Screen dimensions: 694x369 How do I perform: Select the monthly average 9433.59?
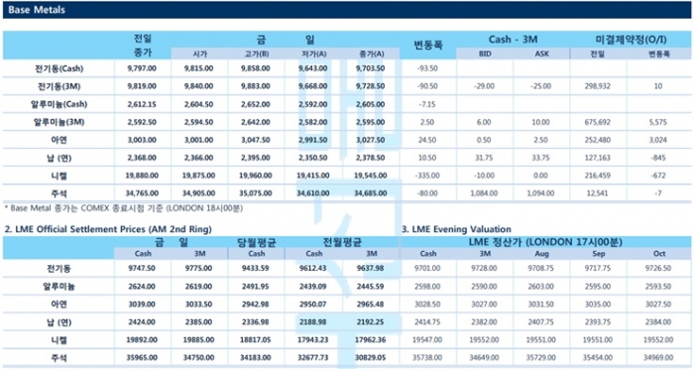pyautogui.click(x=256, y=269)
